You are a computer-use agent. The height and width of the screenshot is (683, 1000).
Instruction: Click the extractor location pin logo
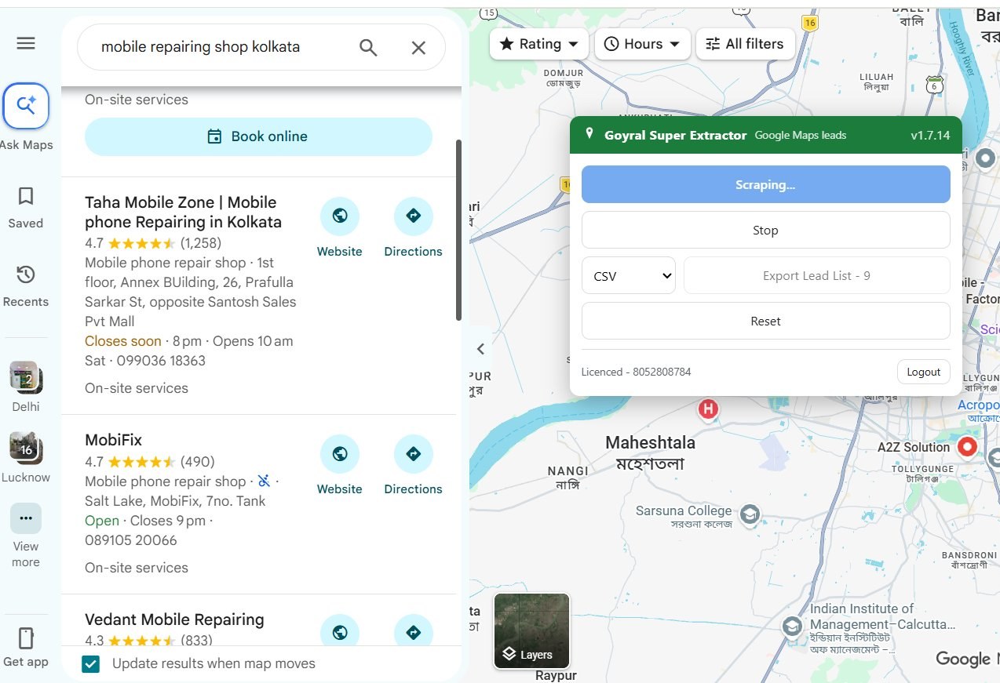(x=589, y=135)
